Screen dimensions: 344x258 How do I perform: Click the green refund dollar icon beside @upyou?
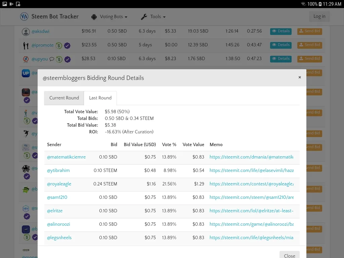tap(59, 59)
